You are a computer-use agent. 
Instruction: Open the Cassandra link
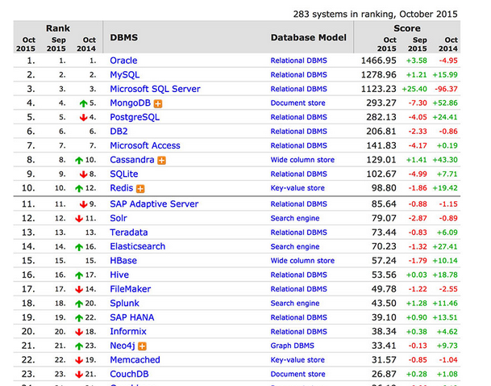coord(132,160)
